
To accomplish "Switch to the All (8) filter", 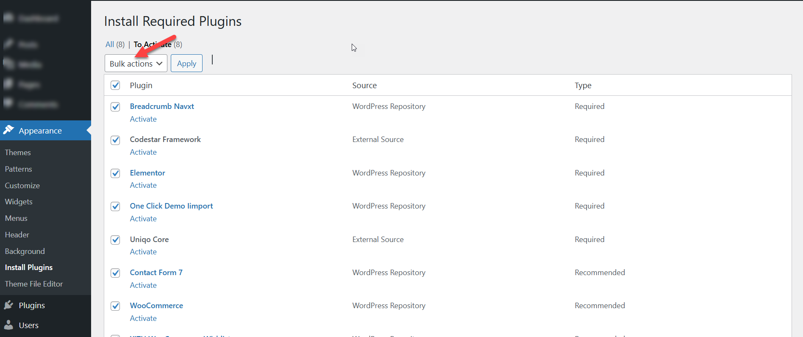I will [110, 45].
